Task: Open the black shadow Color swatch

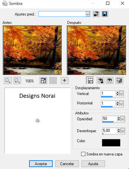Action: [x=111, y=143]
